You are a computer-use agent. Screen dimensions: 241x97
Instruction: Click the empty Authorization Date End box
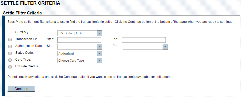click(143, 47)
